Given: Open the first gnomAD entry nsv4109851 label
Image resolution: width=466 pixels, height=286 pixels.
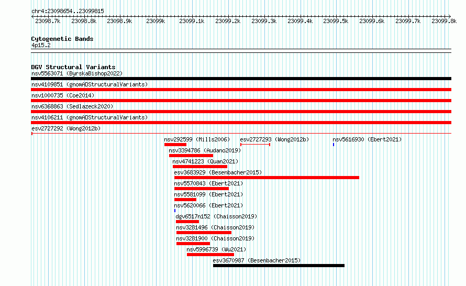Looking at the screenshot, I should pyautogui.click(x=90, y=84).
